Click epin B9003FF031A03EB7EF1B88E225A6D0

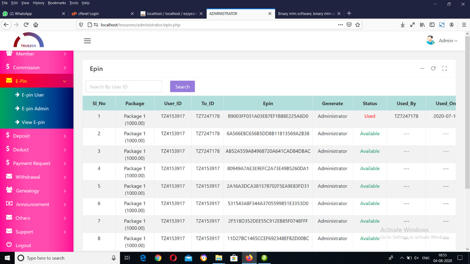point(268,116)
